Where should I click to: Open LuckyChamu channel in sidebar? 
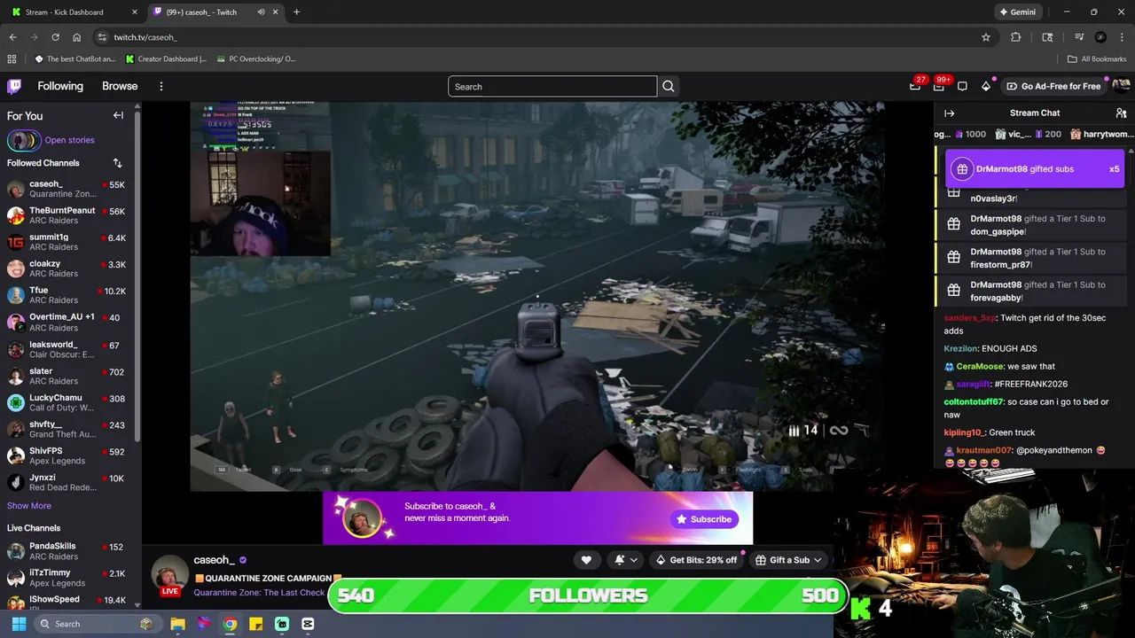[x=67, y=402]
